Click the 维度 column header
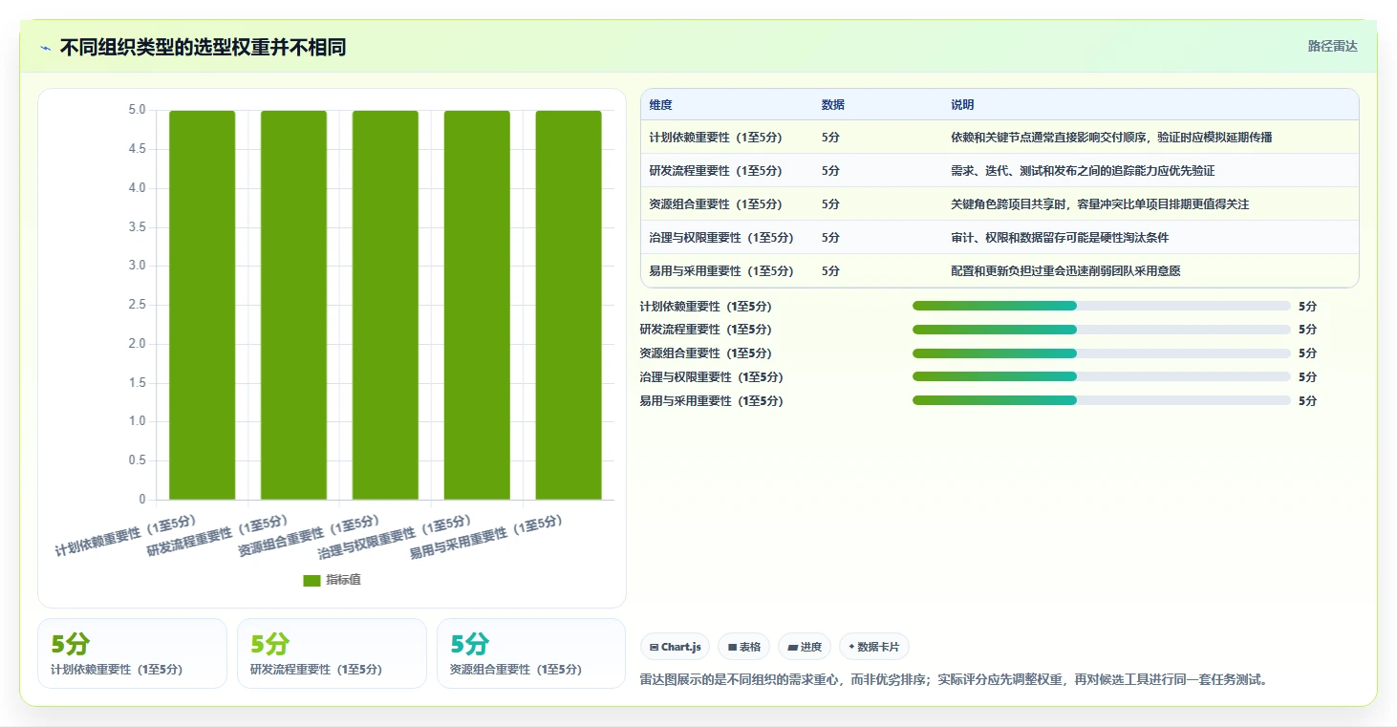The width and height of the screenshot is (1397, 727). (x=660, y=105)
